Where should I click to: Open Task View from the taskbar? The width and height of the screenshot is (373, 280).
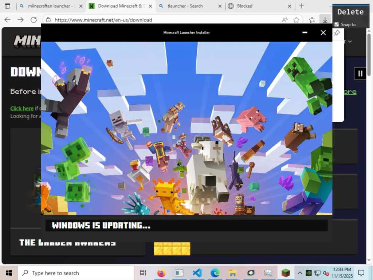click(143, 273)
